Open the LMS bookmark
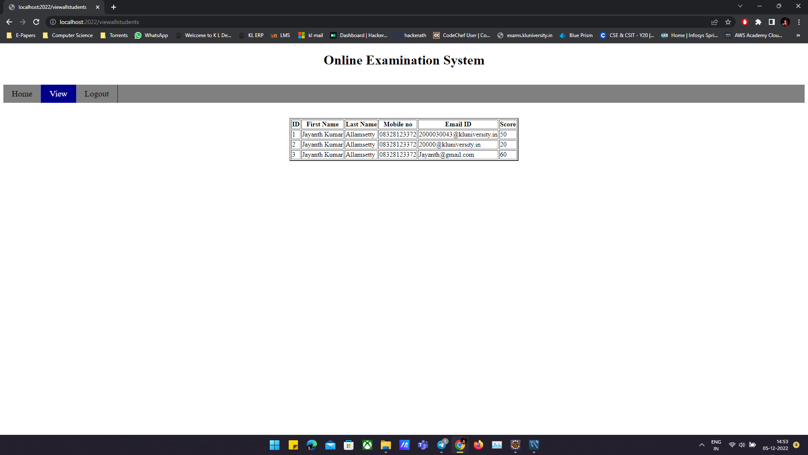The height and width of the screenshot is (455, 808). click(280, 35)
